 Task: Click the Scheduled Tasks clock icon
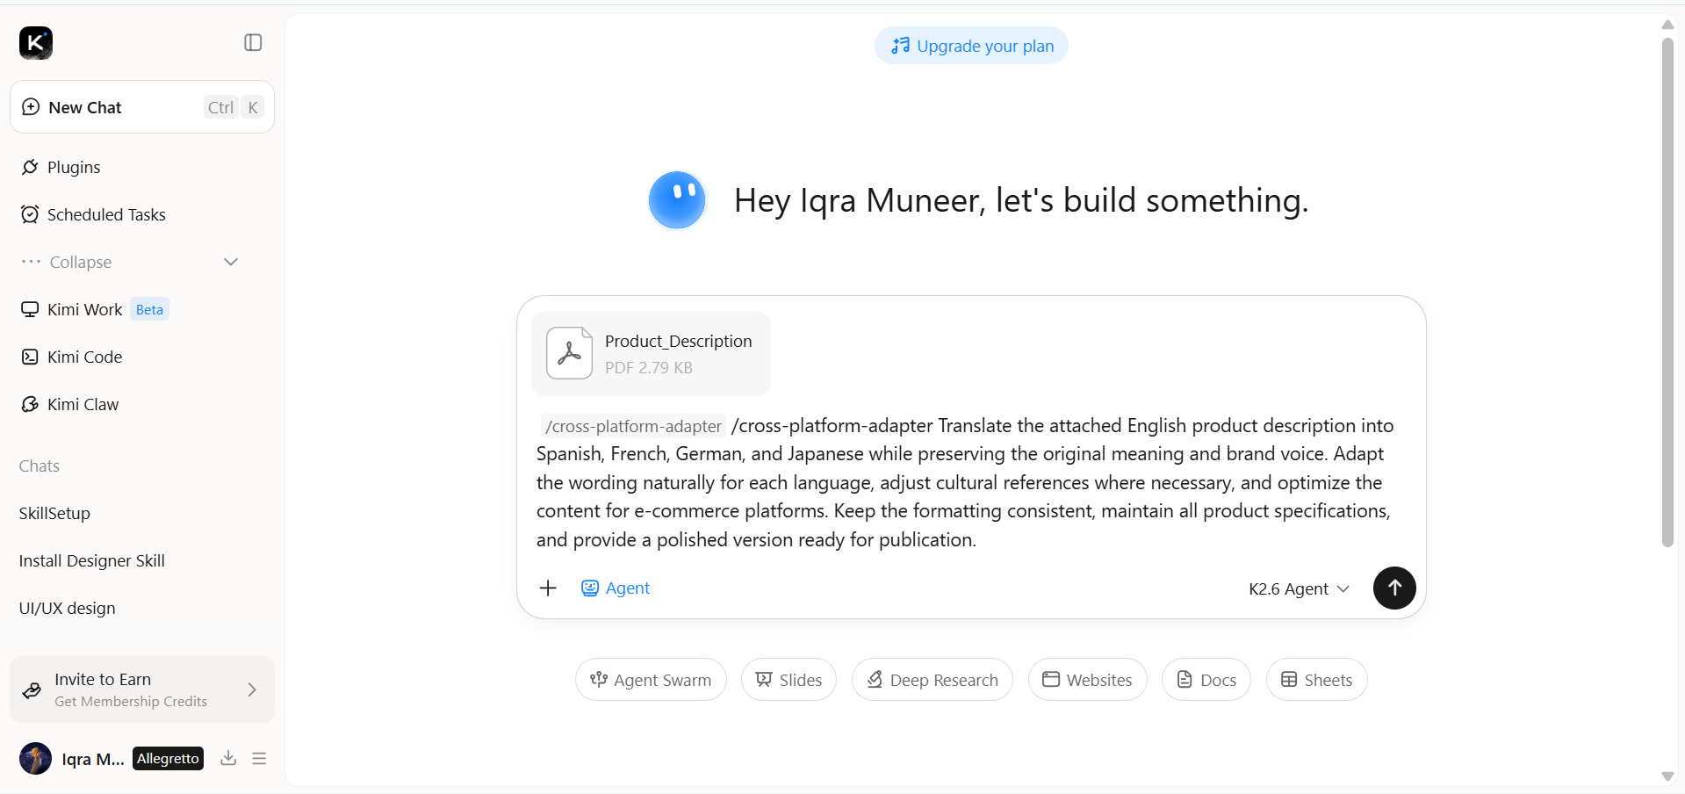(30, 214)
